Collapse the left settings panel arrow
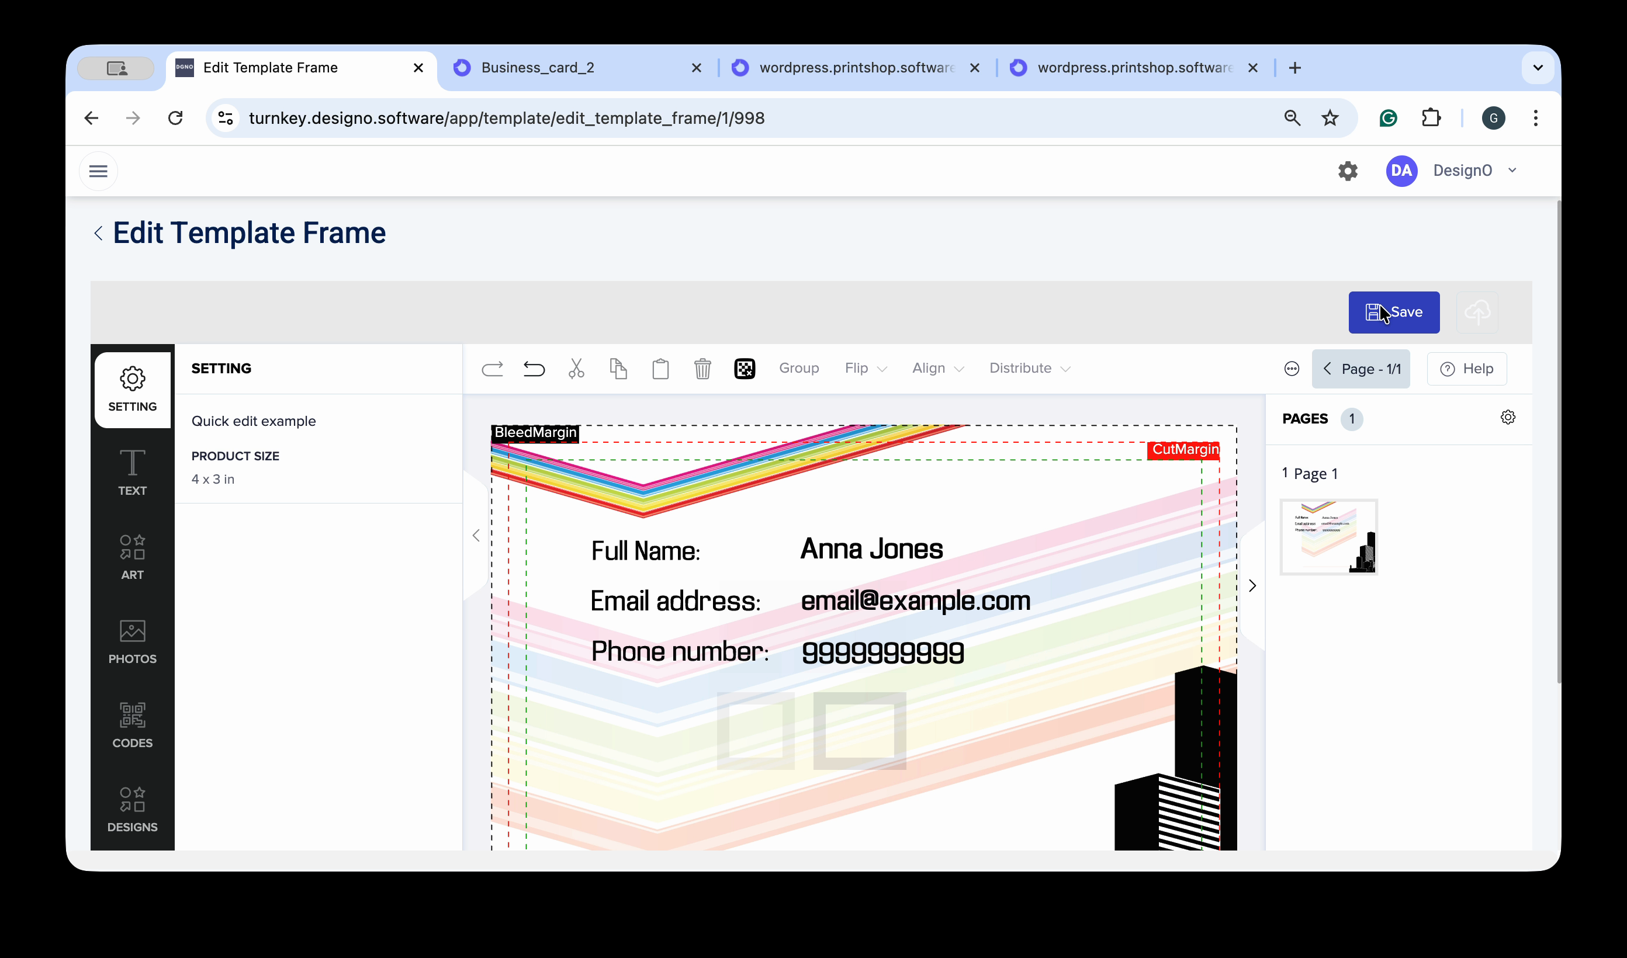 pyautogui.click(x=476, y=535)
